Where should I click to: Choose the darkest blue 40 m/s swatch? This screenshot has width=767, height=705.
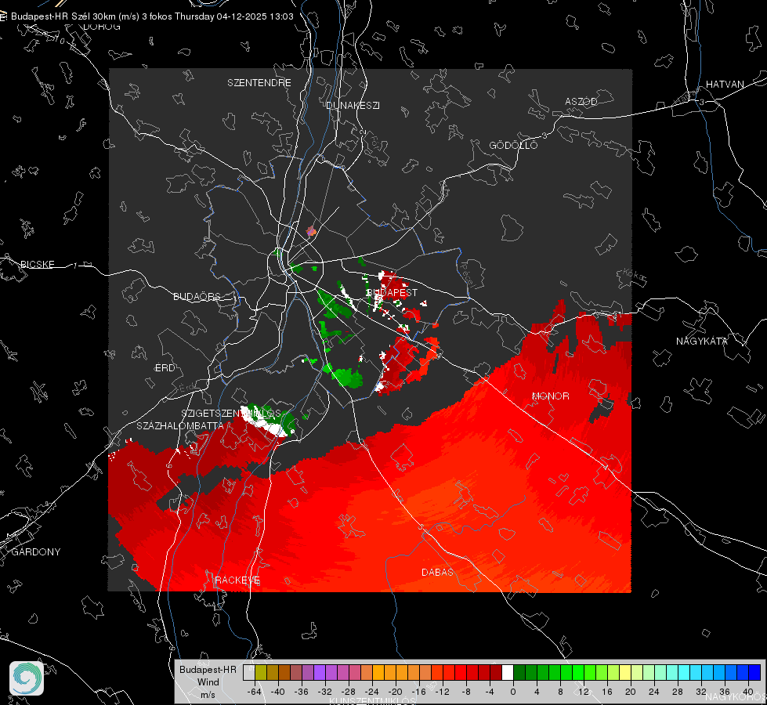(754, 673)
